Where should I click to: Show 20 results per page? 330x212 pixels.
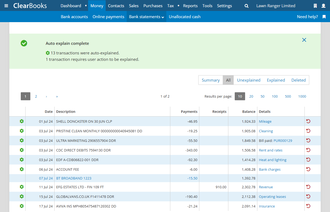251,97
